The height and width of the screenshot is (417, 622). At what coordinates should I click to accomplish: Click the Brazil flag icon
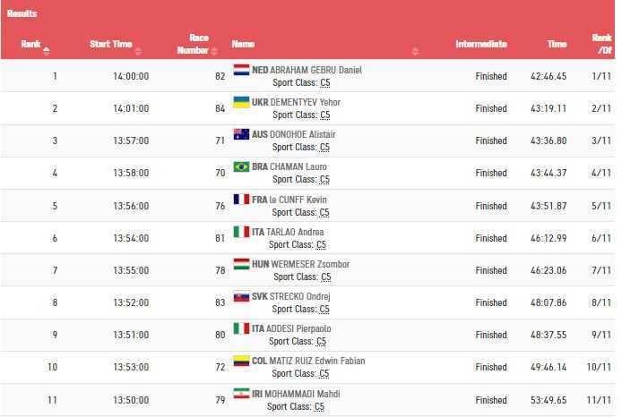[241, 166]
